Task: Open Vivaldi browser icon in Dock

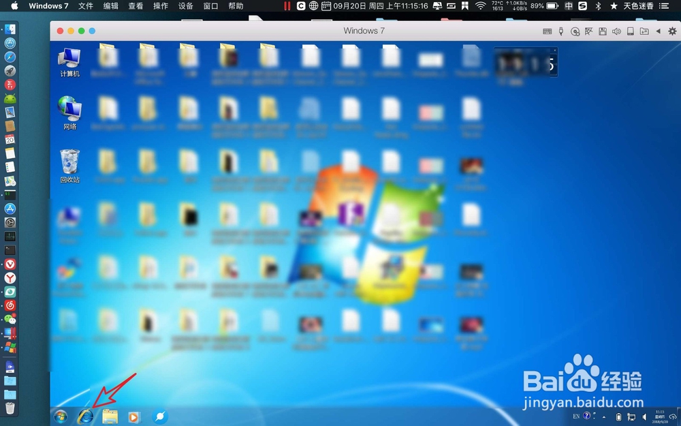Action: tap(10, 264)
